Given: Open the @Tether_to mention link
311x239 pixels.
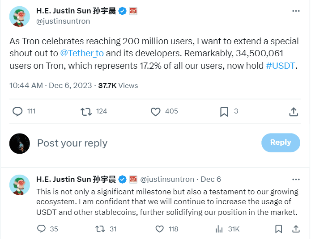Looking at the screenshot, I should click(81, 53).
